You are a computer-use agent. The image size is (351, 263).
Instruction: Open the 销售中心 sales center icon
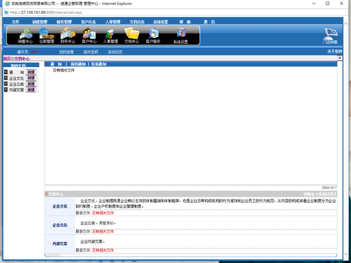point(25,36)
